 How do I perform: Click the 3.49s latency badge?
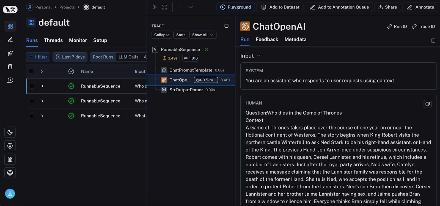[x=170, y=58]
